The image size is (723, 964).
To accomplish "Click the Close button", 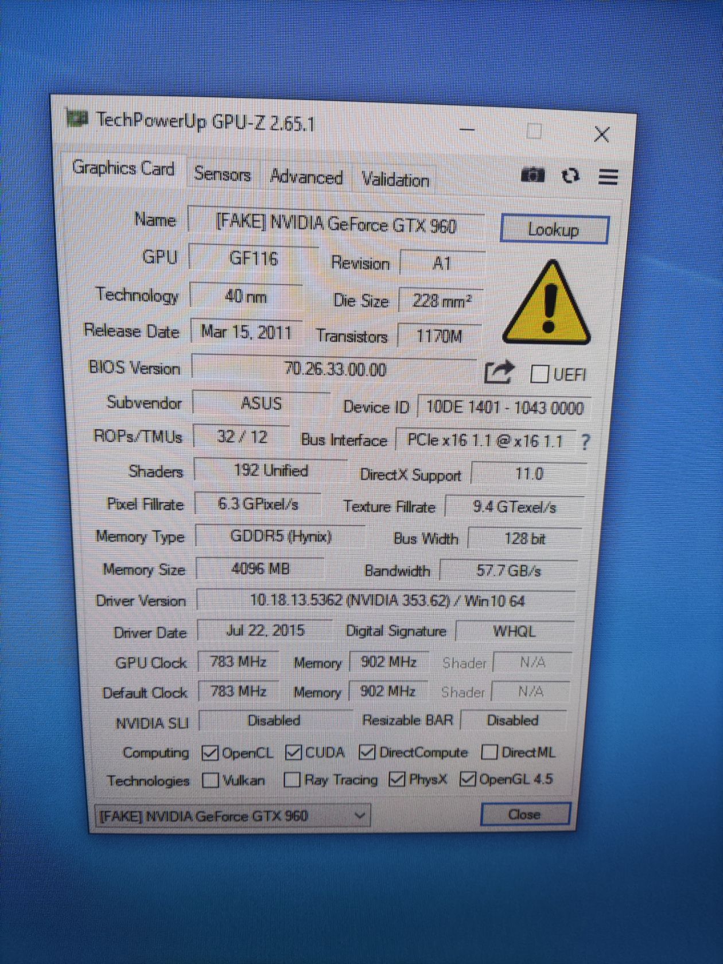I will [524, 814].
